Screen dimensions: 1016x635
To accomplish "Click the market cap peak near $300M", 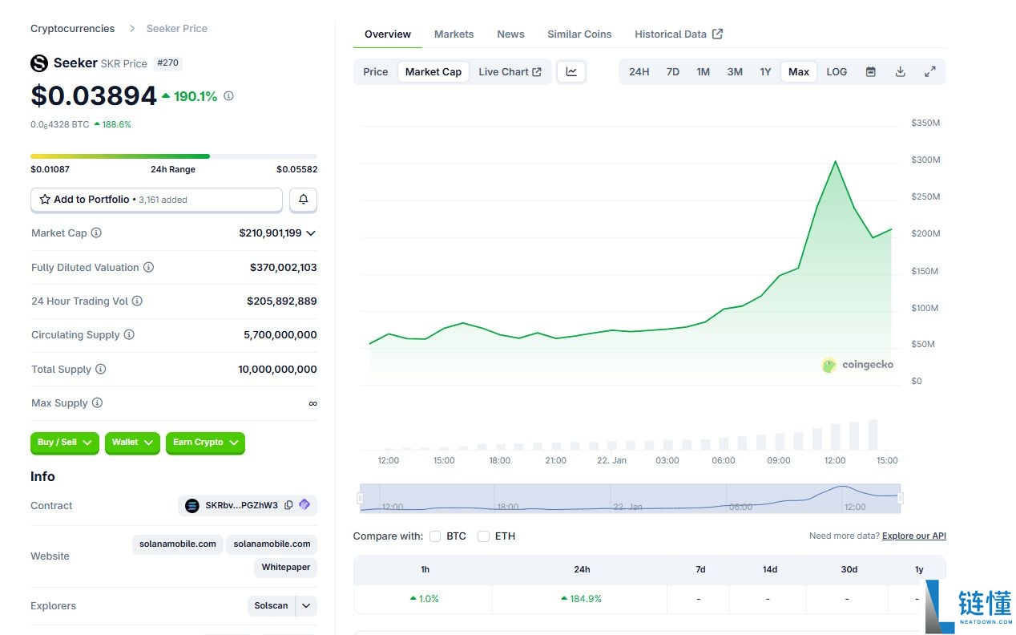I will pos(836,161).
